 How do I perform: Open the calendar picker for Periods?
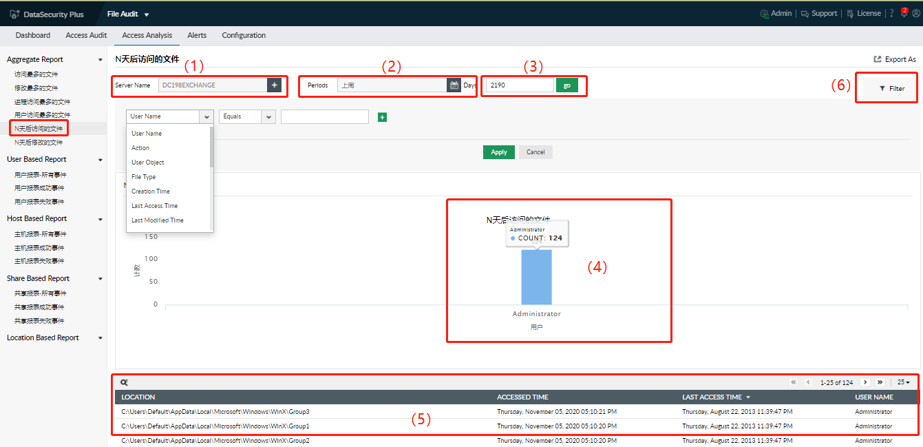tap(454, 85)
